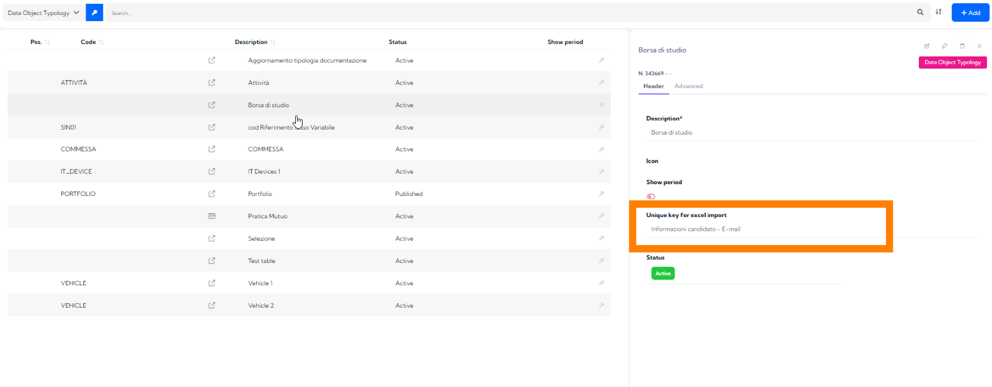Click the key icon on the Pratica Mutuo row
The width and height of the screenshot is (992, 387).
(x=601, y=216)
